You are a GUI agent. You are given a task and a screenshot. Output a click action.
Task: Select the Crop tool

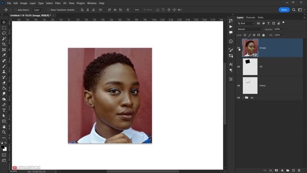pos(4,44)
